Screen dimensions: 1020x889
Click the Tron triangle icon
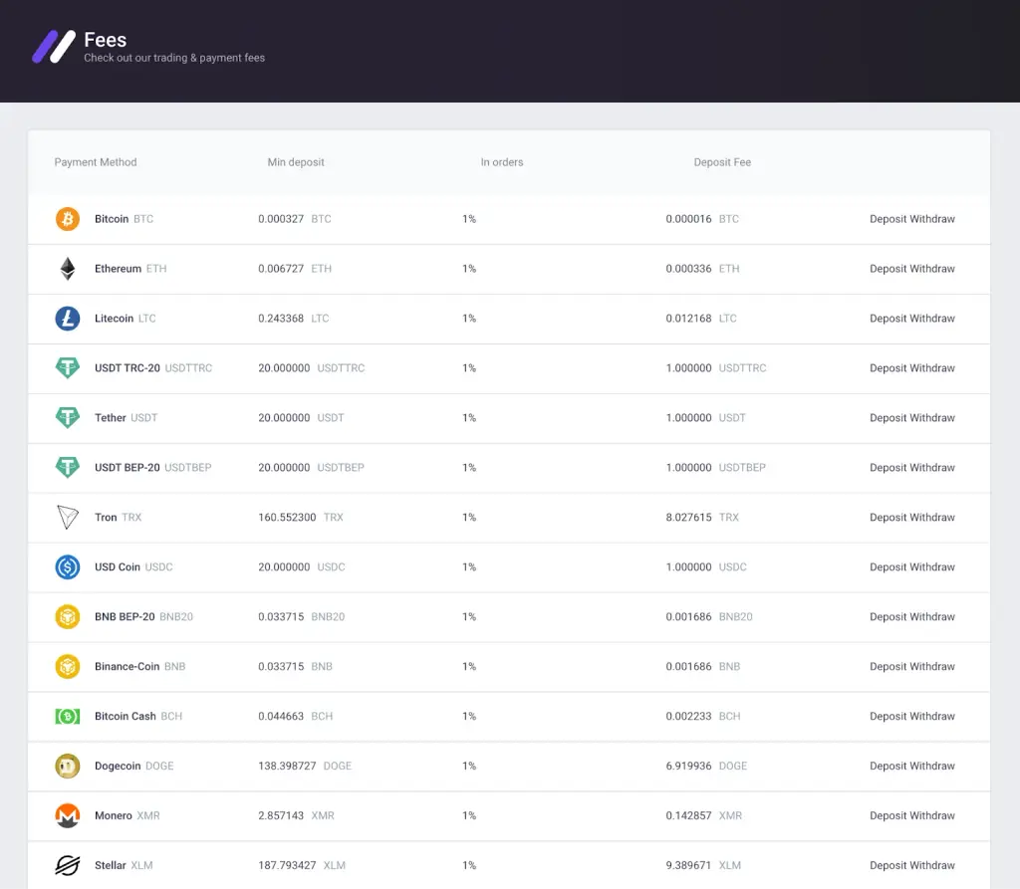point(68,517)
